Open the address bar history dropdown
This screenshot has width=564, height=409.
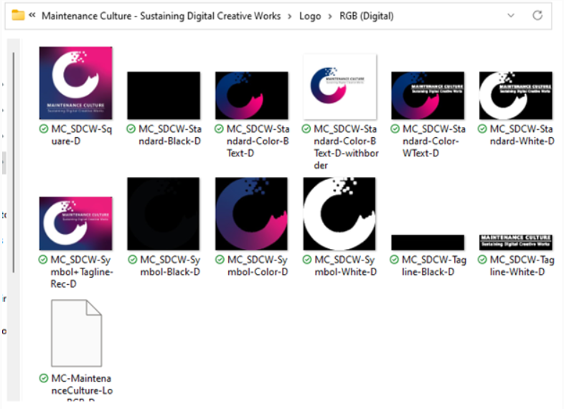point(511,16)
